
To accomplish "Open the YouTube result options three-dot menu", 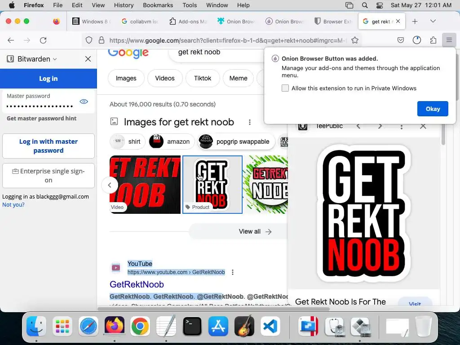I will [x=233, y=272].
